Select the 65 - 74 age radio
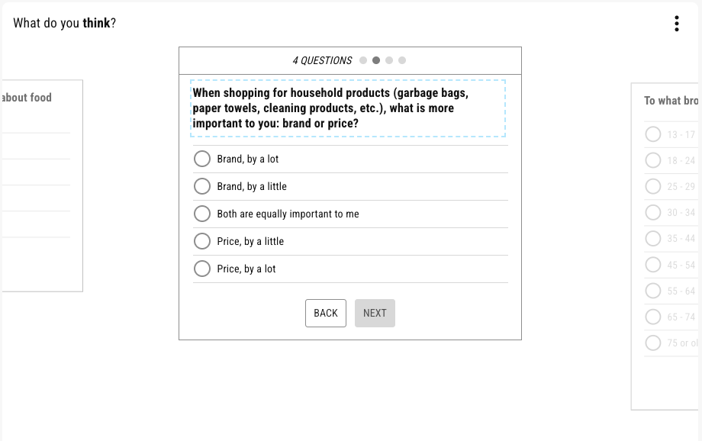This screenshot has height=441, width=702. [x=653, y=317]
